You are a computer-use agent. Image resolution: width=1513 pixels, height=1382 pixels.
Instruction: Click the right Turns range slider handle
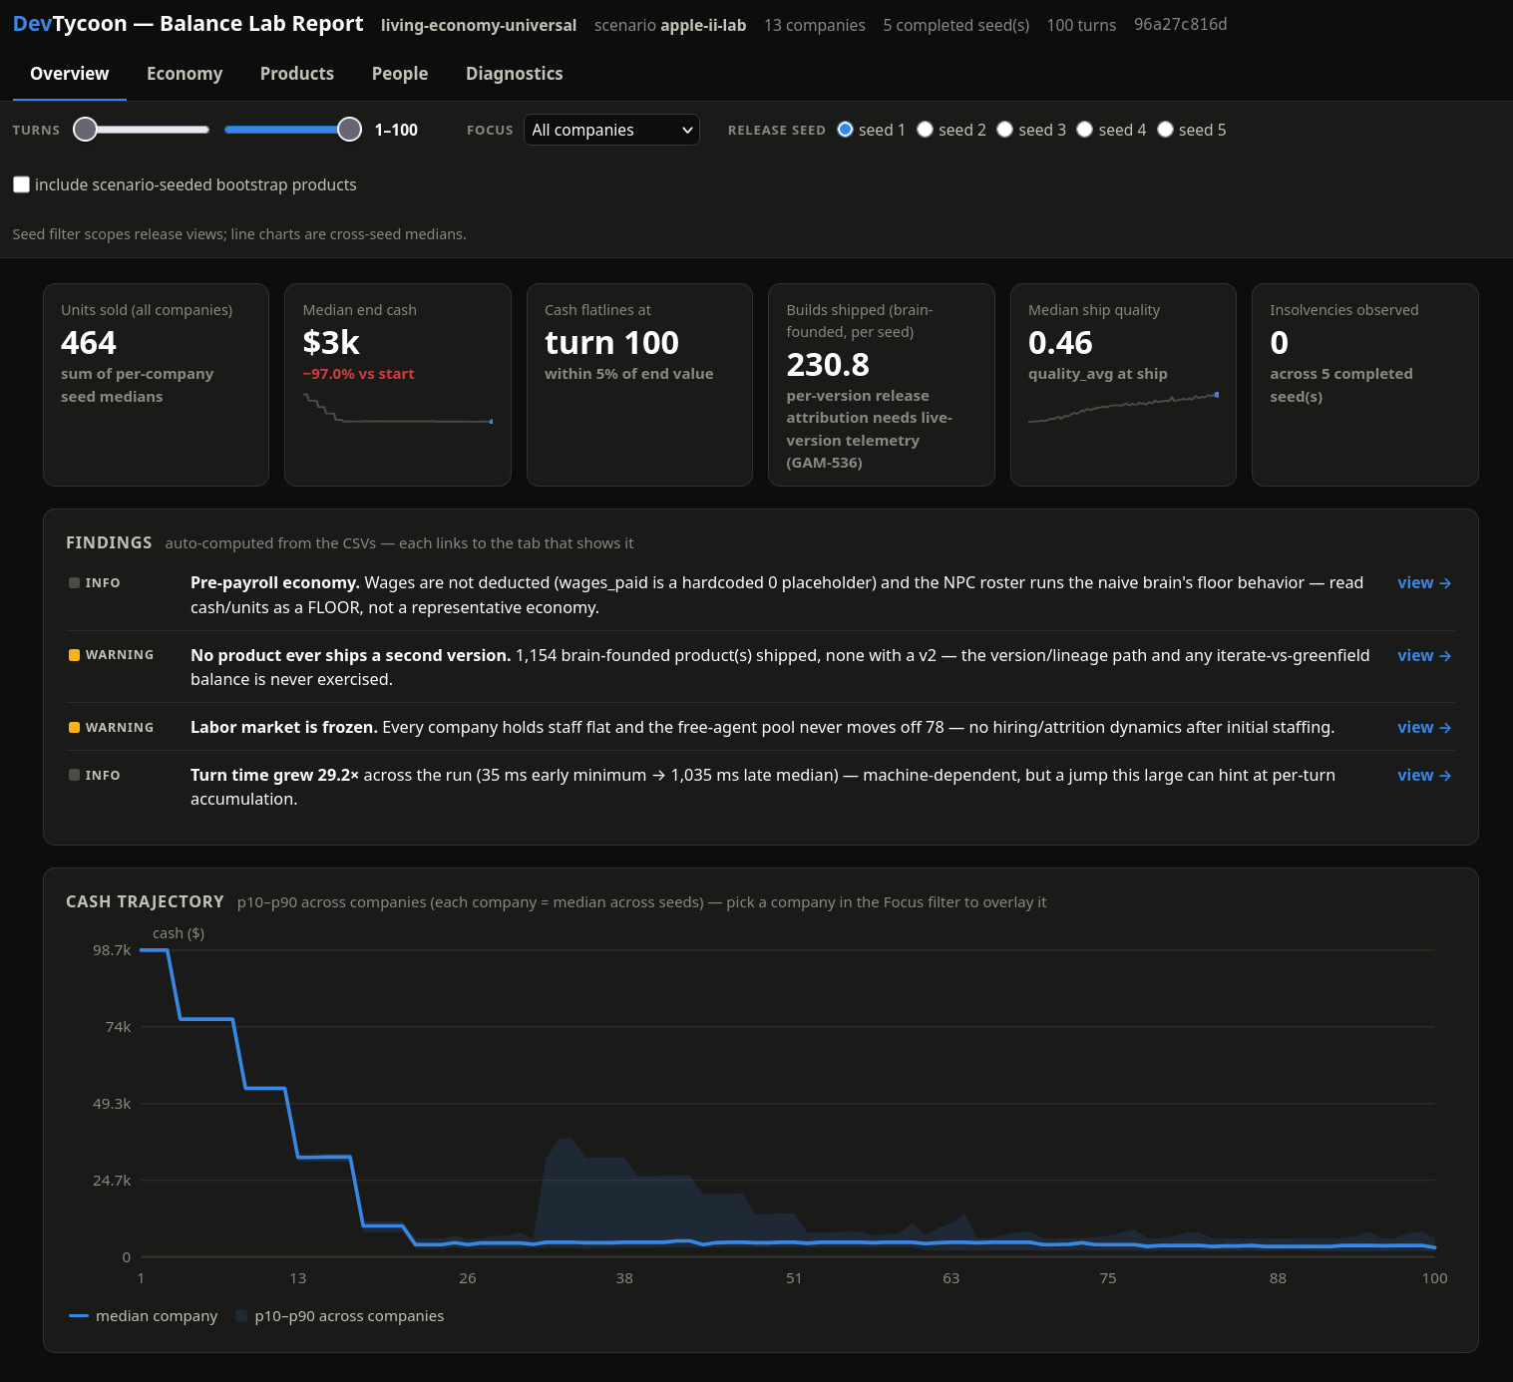[x=349, y=130]
